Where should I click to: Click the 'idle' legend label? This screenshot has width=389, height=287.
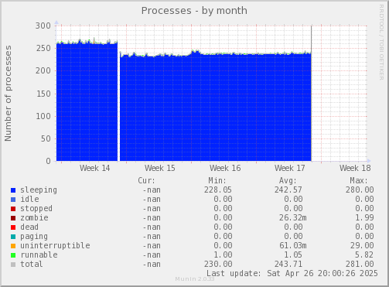coord(29,199)
